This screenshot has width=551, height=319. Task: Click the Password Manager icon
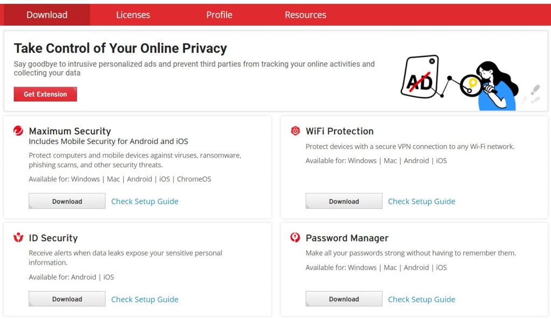point(295,238)
